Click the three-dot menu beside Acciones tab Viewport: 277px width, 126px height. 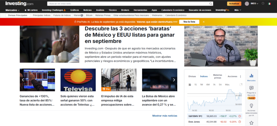[x=240, y=76]
